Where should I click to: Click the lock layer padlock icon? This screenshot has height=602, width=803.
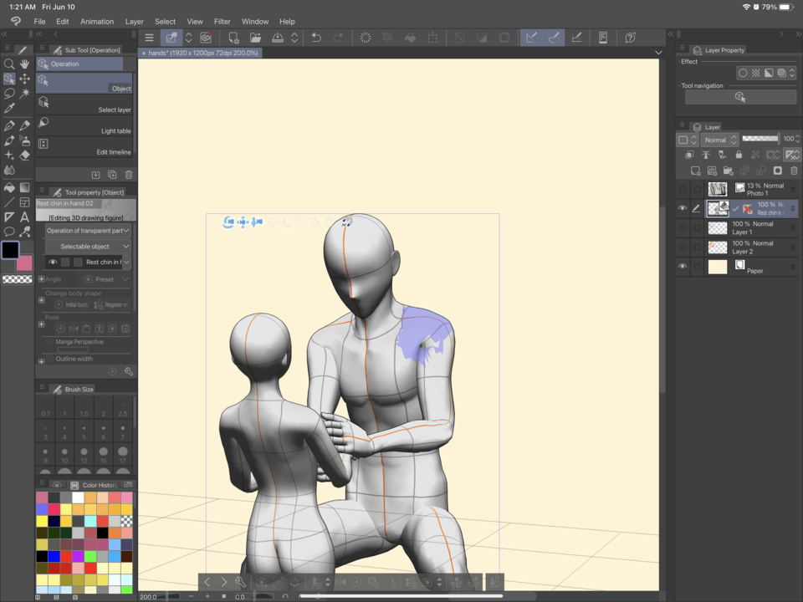click(739, 155)
